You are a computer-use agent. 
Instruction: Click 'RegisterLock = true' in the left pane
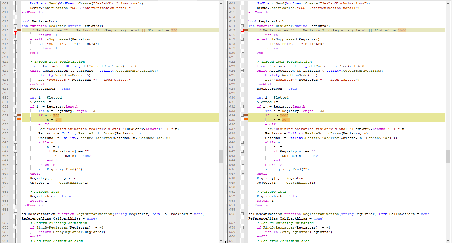50,89
